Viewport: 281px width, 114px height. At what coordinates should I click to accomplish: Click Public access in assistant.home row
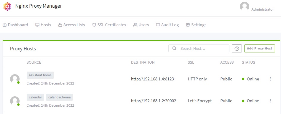(x=226, y=79)
